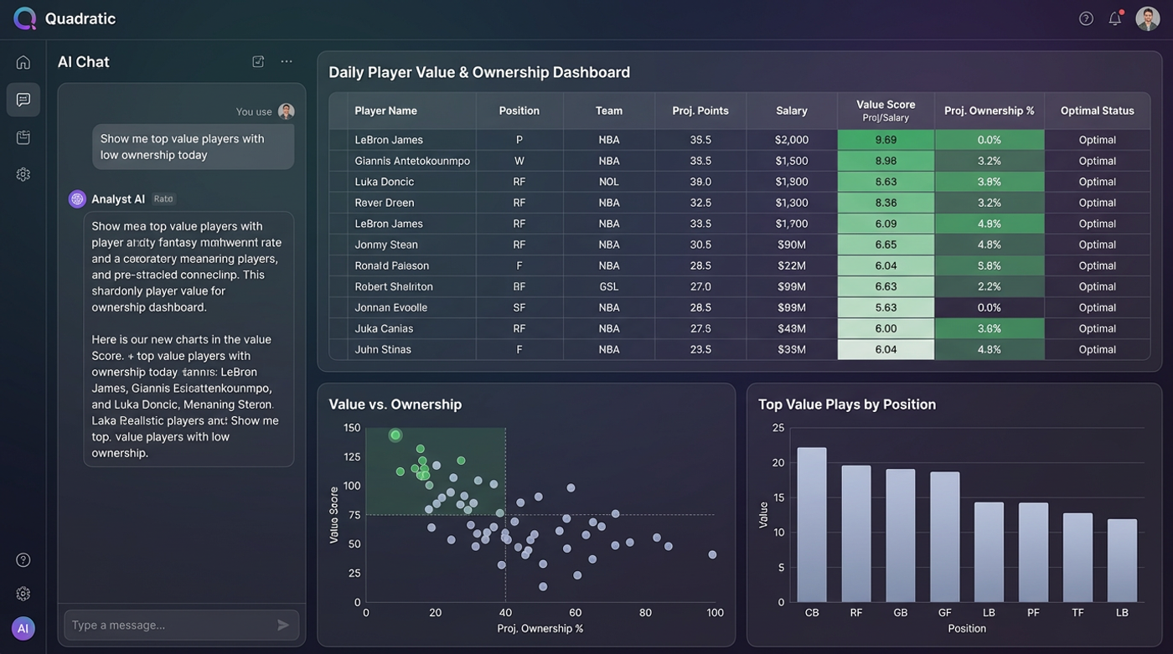Focus the 'Type a message...' input field
This screenshot has width=1173, height=654.
(182, 625)
